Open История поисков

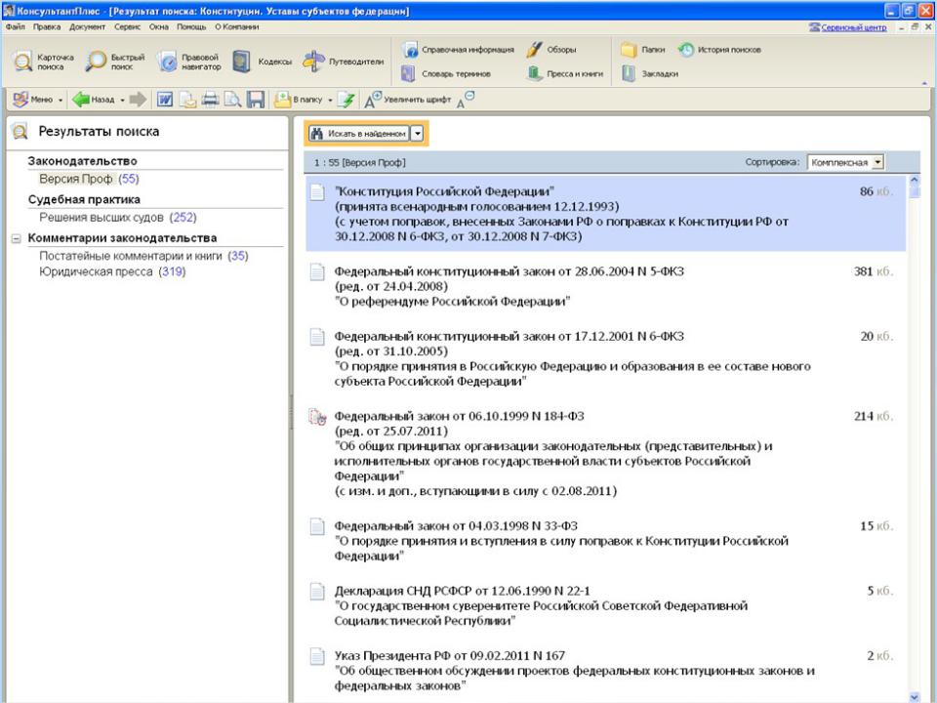point(719,50)
